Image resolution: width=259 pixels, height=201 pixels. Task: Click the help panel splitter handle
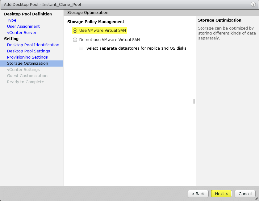[x=194, y=101]
